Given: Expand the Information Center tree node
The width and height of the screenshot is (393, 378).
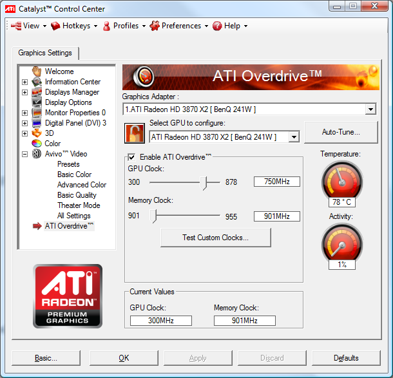Looking at the screenshot, I should pyautogui.click(x=24, y=82).
